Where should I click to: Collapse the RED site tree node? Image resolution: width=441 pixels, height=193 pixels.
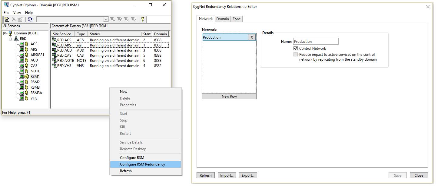point(11,39)
